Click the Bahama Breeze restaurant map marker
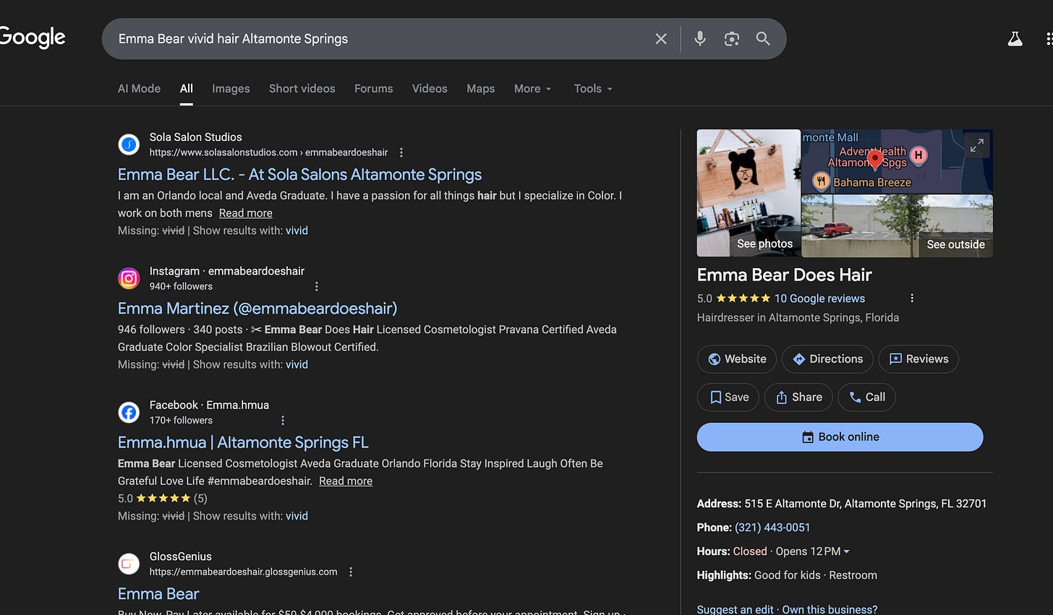This screenshot has width=1053, height=615. click(821, 181)
